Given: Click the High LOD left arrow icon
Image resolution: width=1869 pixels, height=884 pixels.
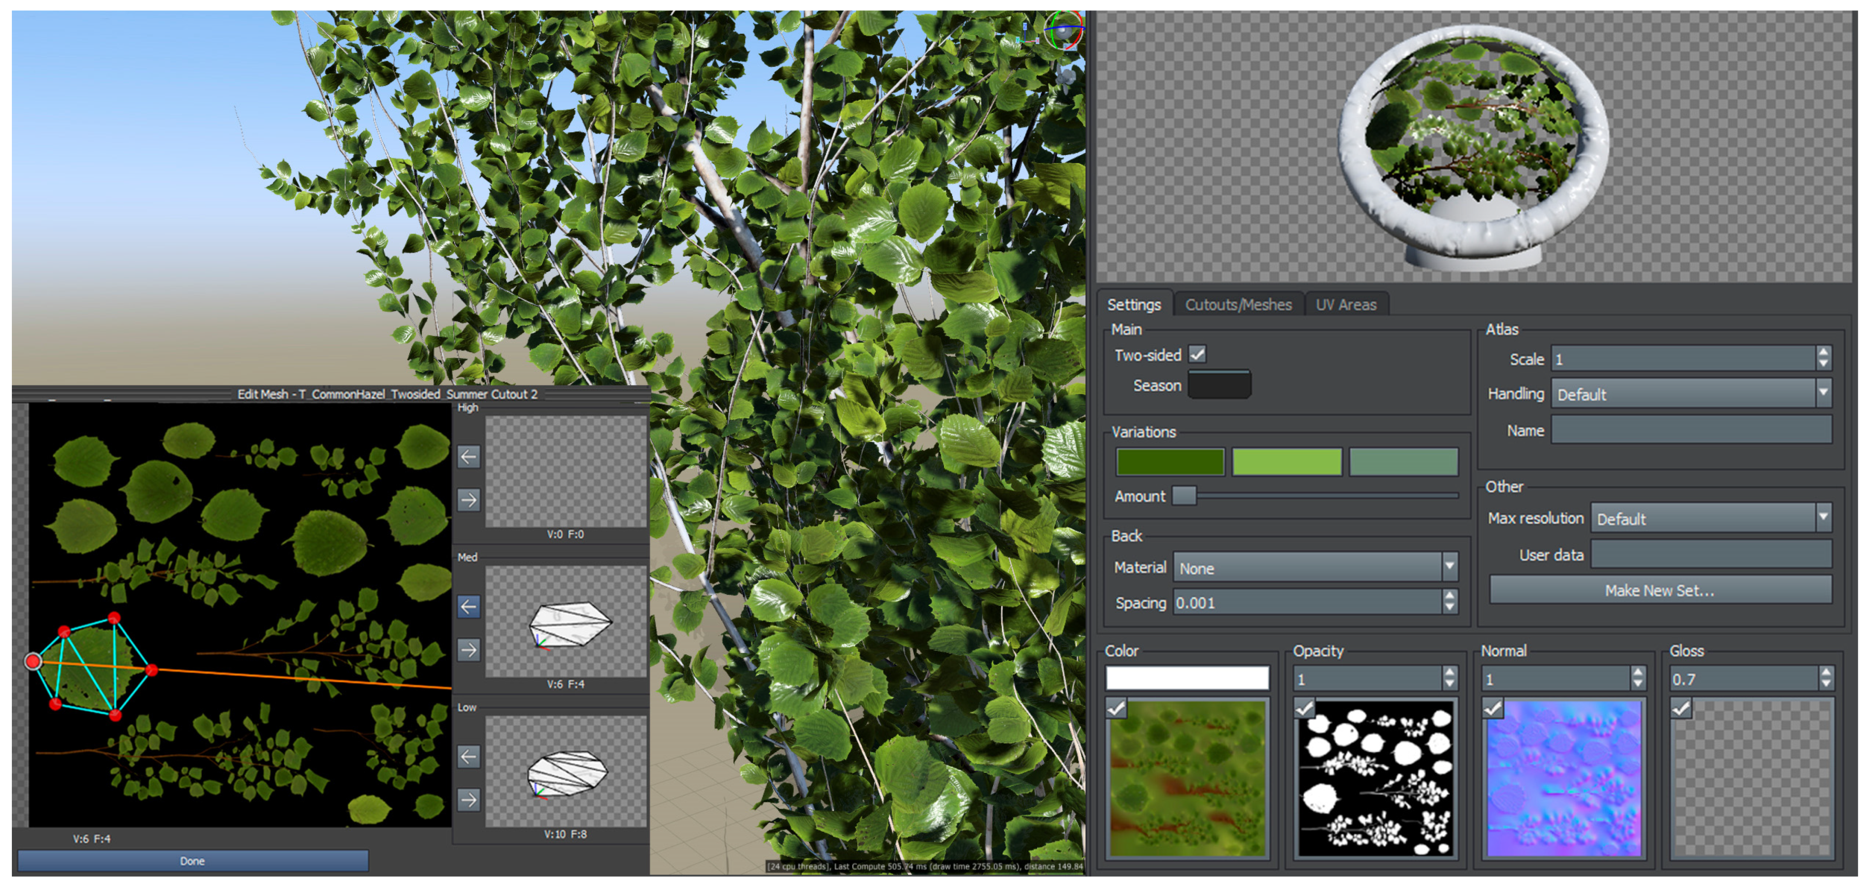Looking at the screenshot, I should pos(469,457).
